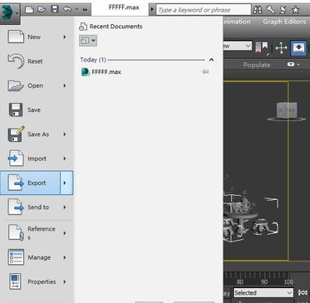Open the Undo history dropdown arrow
Image resolution: width=310 pixels, height=303 pixels.
tap(76, 10)
